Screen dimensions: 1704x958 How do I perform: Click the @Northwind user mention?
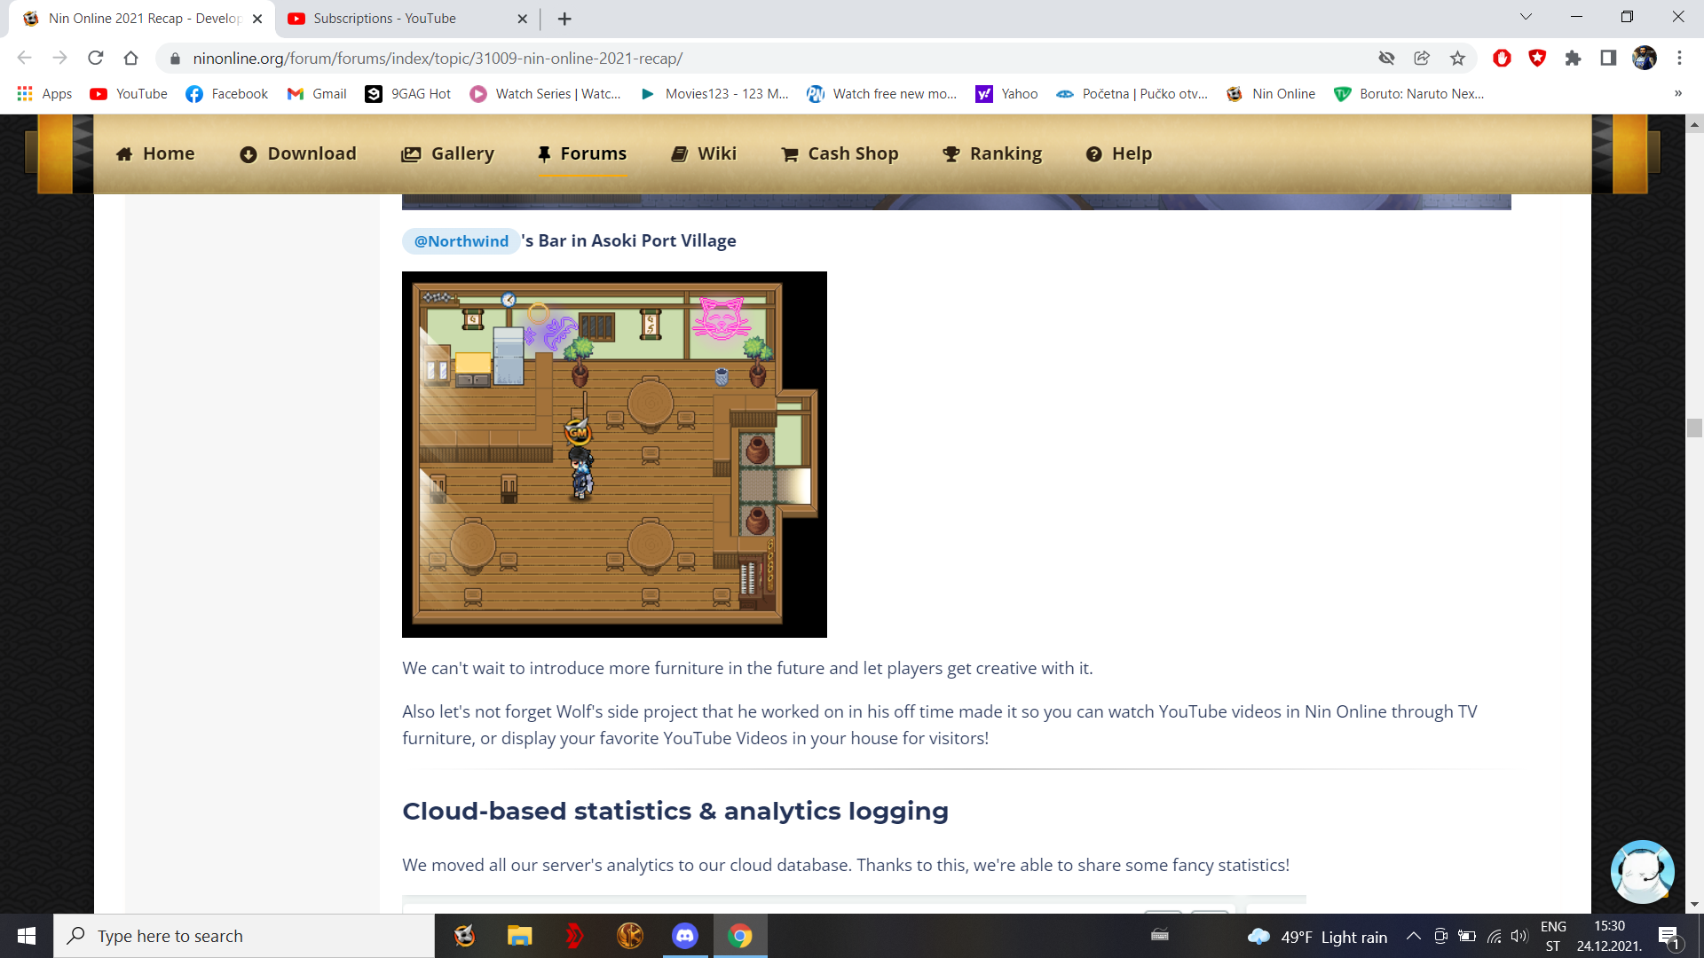click(x=461, y=241)
